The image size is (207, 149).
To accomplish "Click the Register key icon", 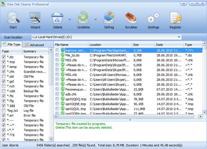I will [x=176, y=18].
